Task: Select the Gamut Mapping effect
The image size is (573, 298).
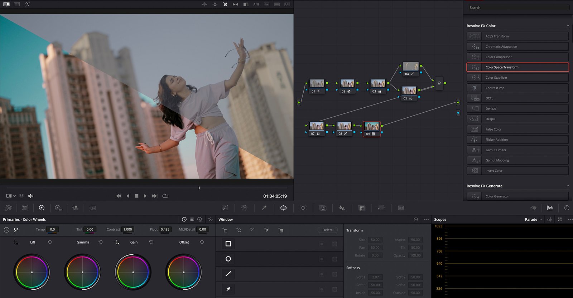Action: (517, 160)
